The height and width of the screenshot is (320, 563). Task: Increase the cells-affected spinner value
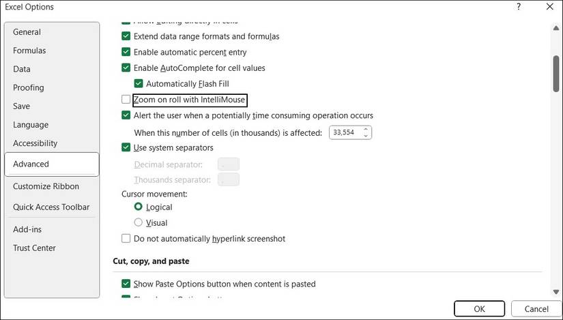click(366, 129)
